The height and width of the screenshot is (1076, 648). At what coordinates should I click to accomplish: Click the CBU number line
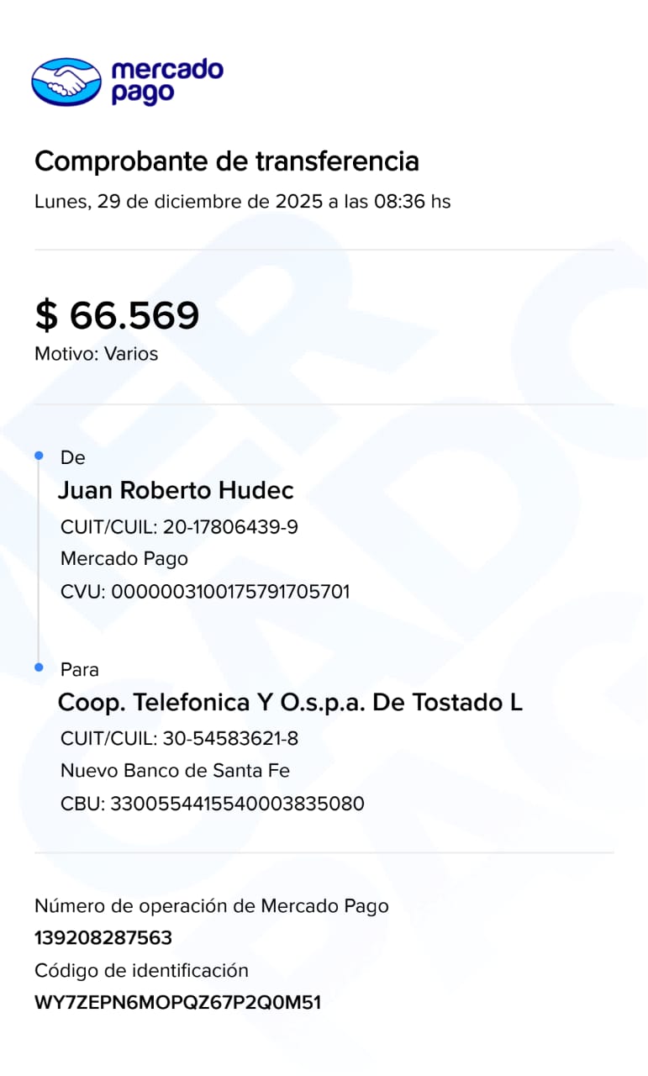point(212,804)
